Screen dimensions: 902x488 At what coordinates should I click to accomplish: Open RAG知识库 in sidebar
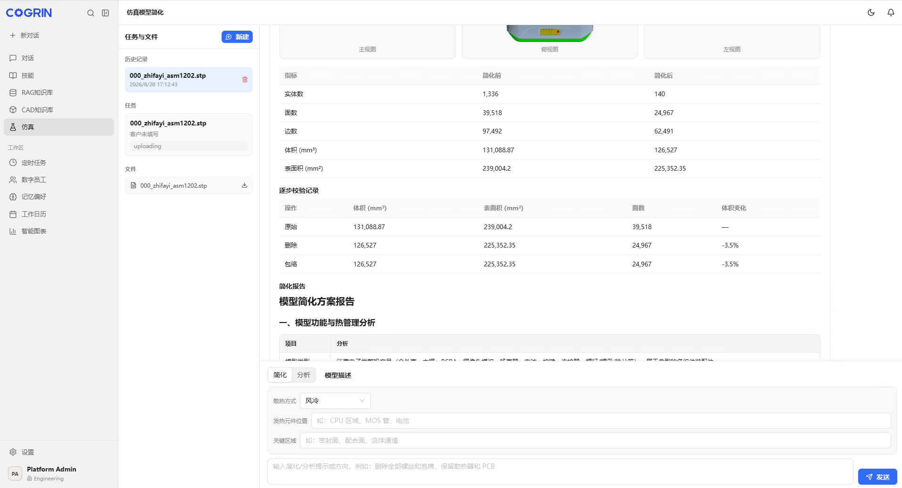58,92
